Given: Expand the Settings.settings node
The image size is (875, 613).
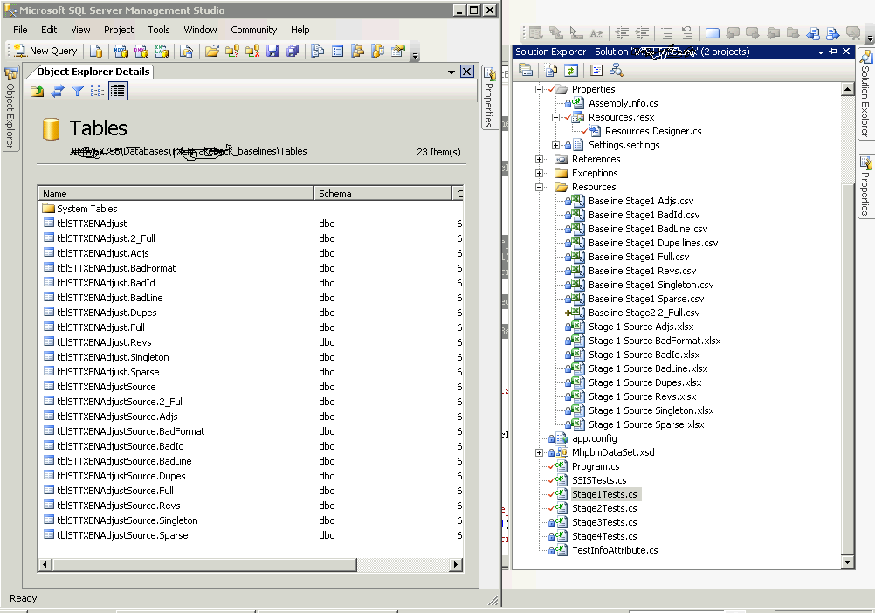Looking at the screenshot, I should tap(555, 145).
